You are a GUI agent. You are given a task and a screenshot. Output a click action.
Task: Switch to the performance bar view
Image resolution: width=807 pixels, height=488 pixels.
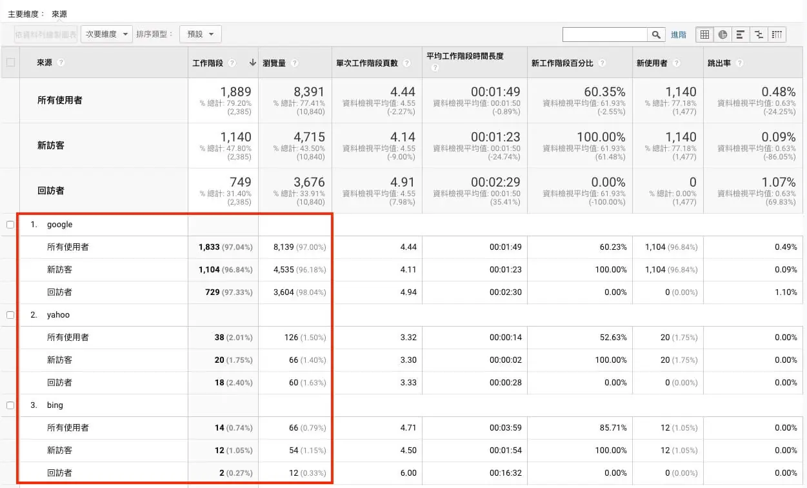741,35
